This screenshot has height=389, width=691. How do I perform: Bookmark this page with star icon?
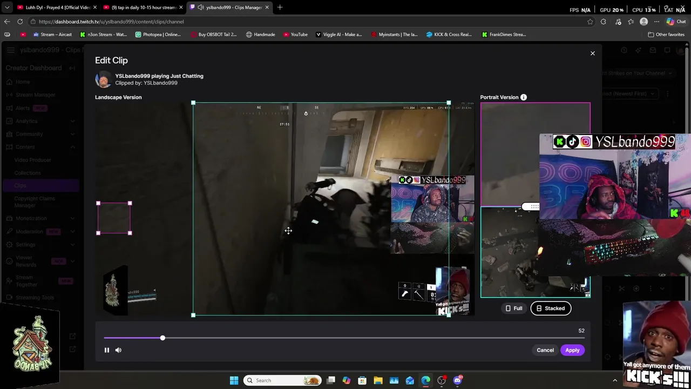(590, 22)
